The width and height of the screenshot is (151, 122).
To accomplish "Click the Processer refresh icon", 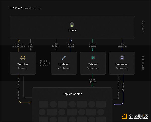I will (122, 58).
